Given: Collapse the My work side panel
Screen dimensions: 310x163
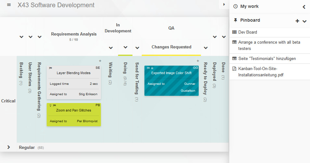Looking at the screenshot, I should [x=304, y=7].
